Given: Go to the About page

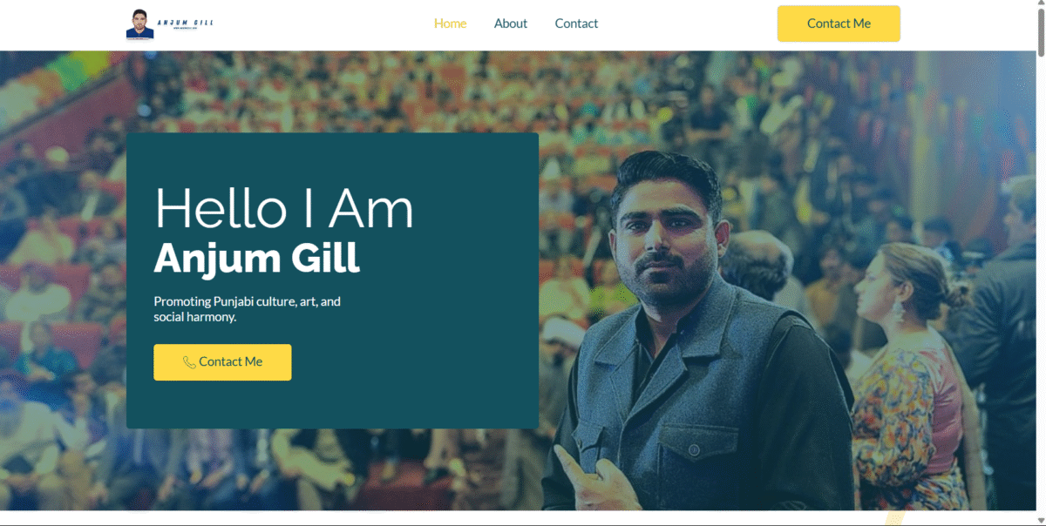Looking at the screenshot, I should (511, 24).
